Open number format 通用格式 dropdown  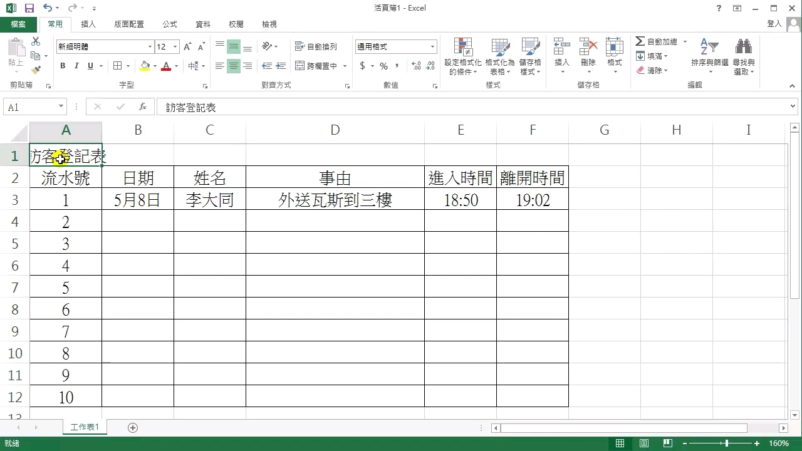pos(432,47)
